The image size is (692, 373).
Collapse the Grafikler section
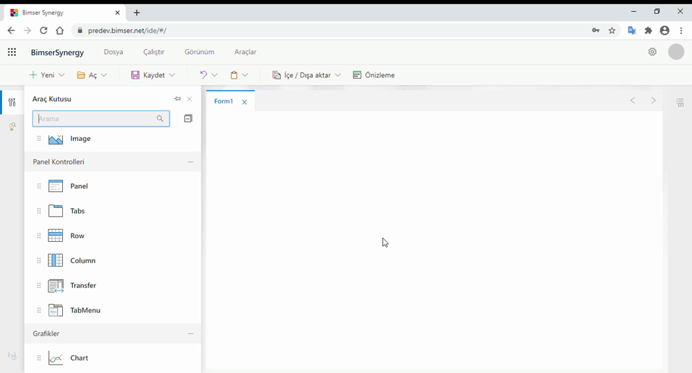point(190,334)
